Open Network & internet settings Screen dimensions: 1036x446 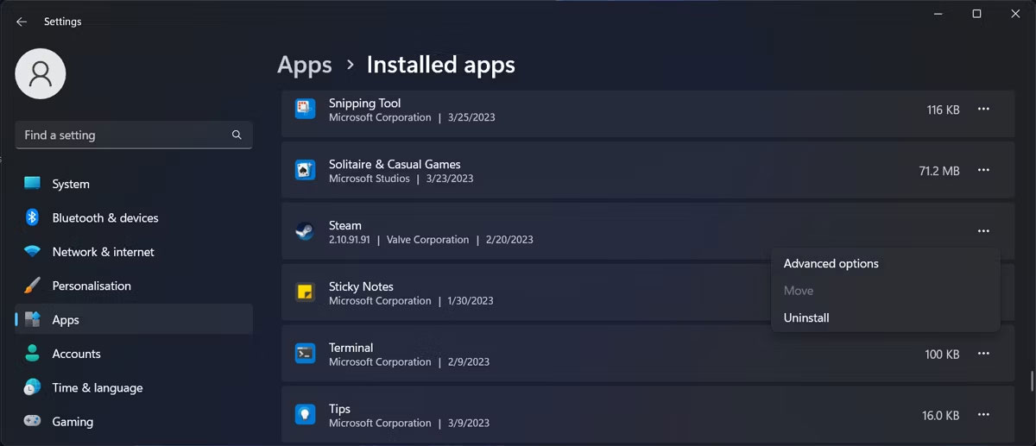(x=134, y=252)
